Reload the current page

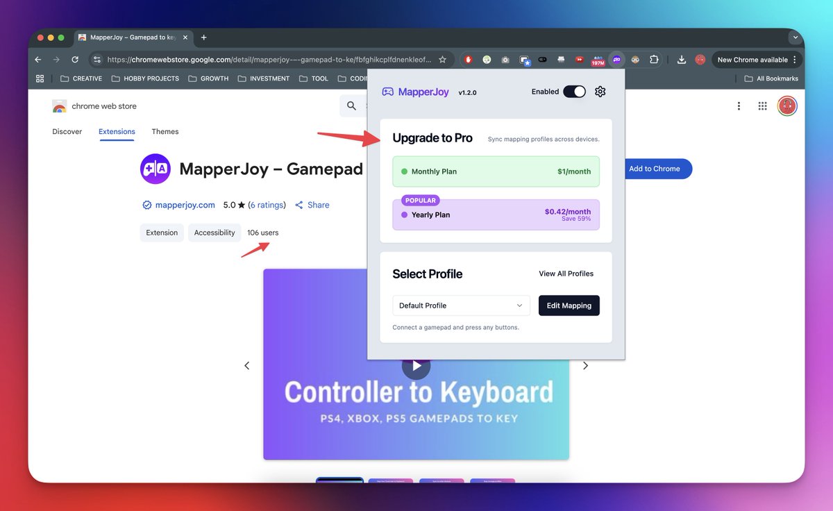pos(75,60)
